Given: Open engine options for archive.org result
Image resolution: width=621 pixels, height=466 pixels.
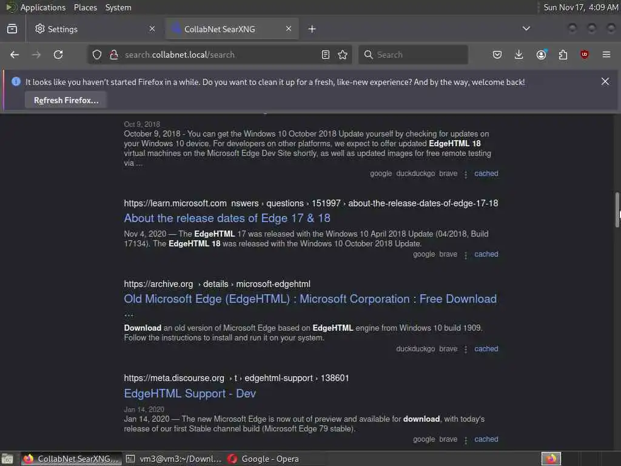Looking at the screenshot, I should point(466,349).
